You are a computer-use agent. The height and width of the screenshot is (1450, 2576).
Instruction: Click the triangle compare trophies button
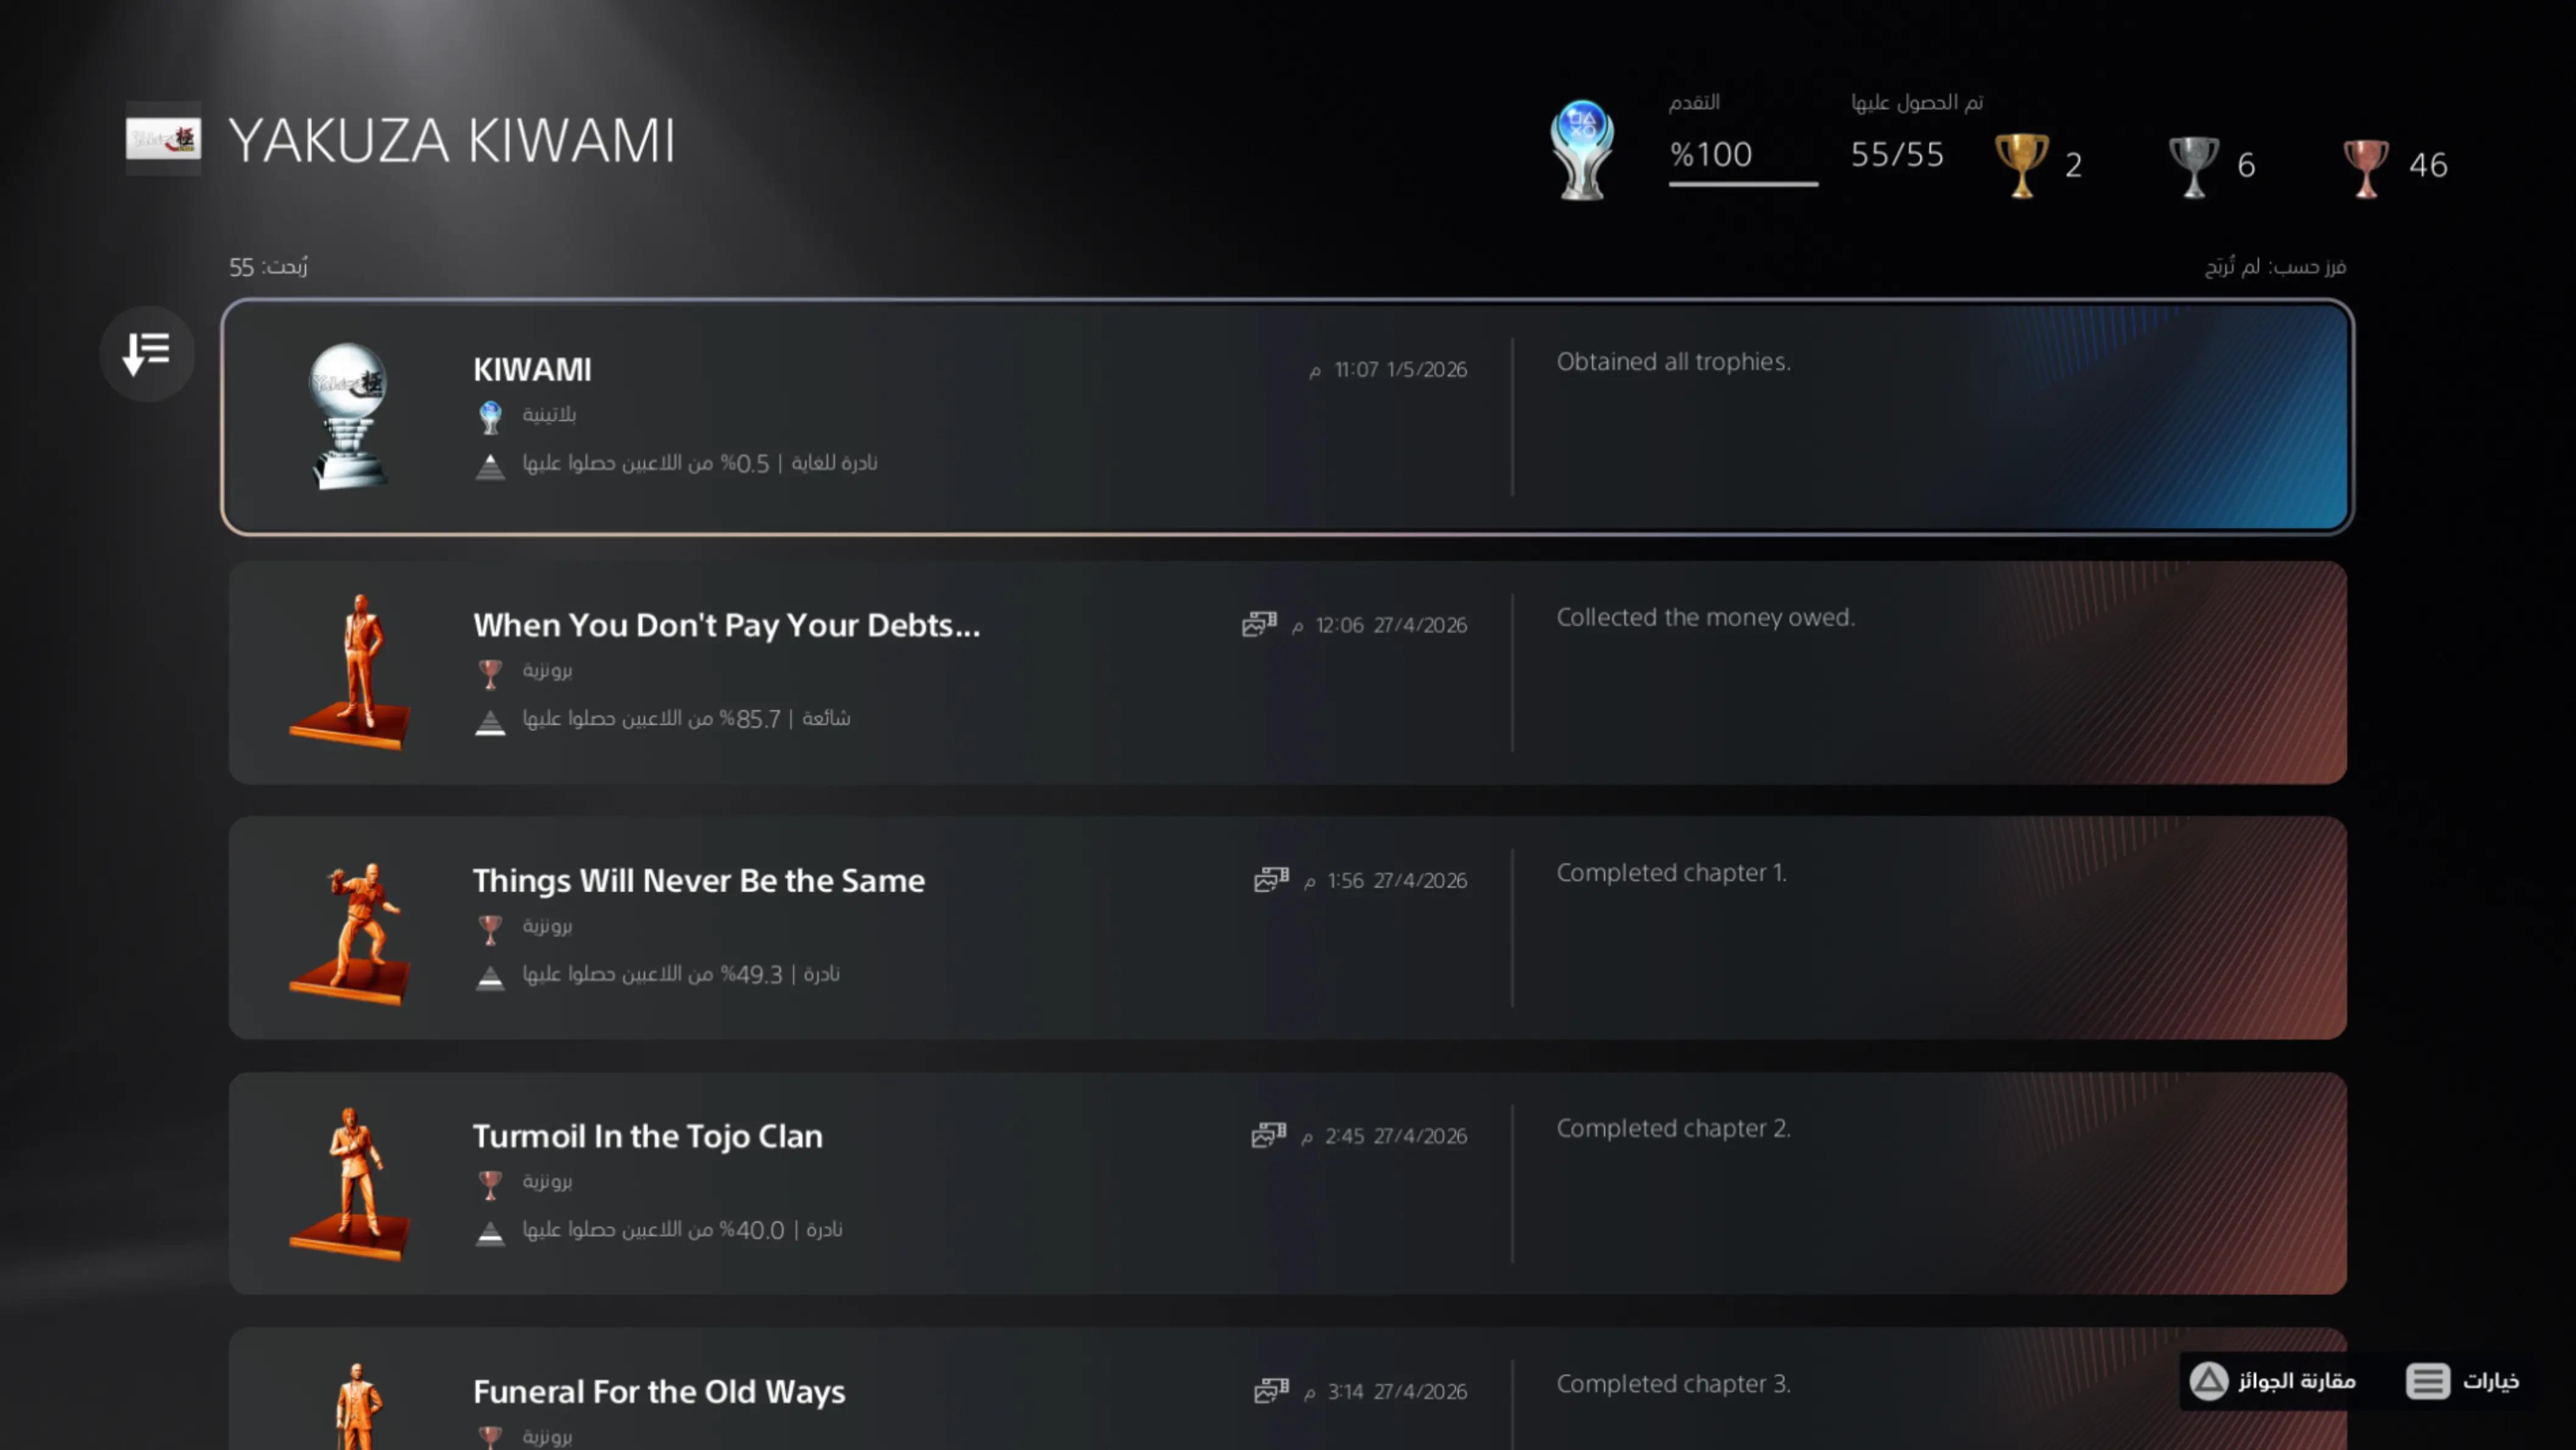tap(2272, 1381)
